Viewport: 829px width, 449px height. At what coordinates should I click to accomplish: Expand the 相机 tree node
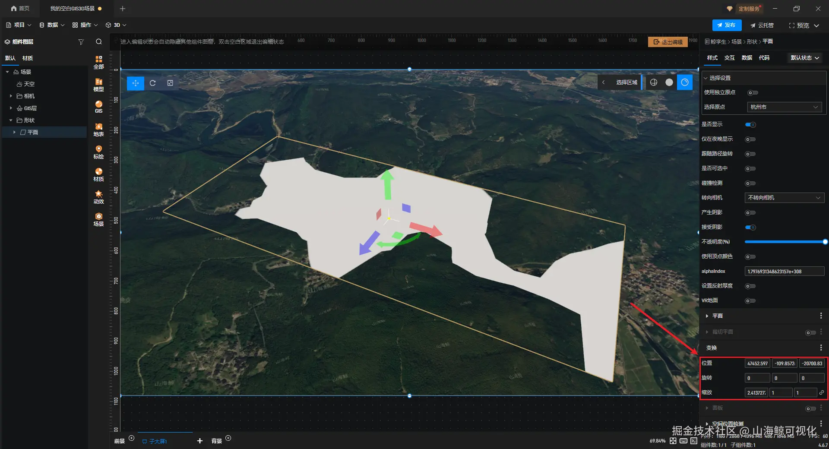(x=11, y=96)
